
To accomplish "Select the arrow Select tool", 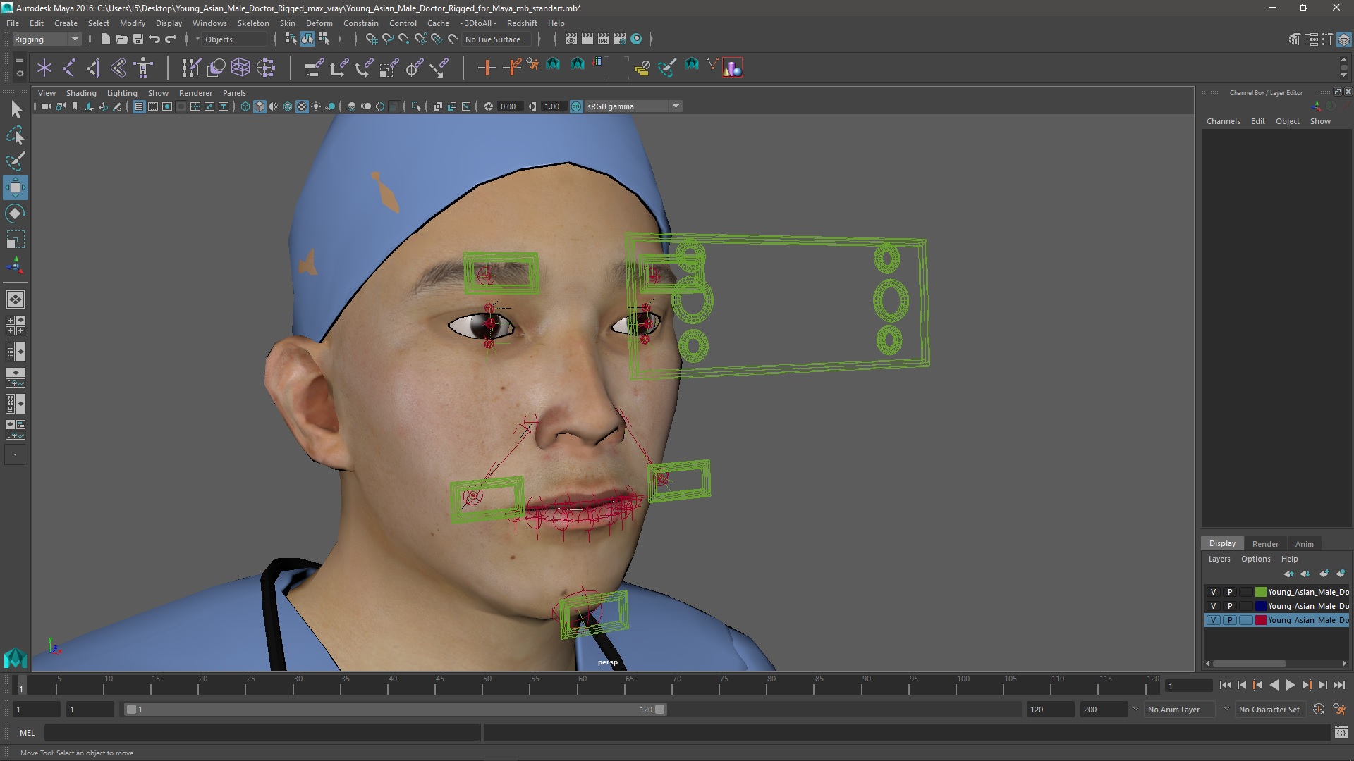I will tap(16, 109).
